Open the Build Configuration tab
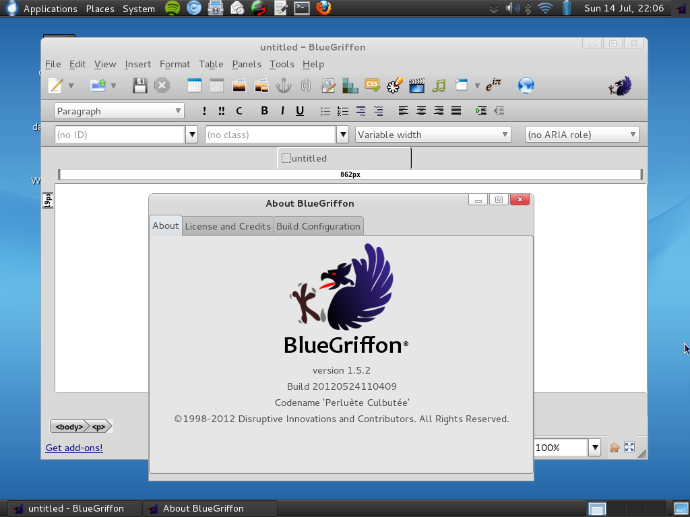The height and width of the screenshot is (517, 690). (x=318, y=226)
